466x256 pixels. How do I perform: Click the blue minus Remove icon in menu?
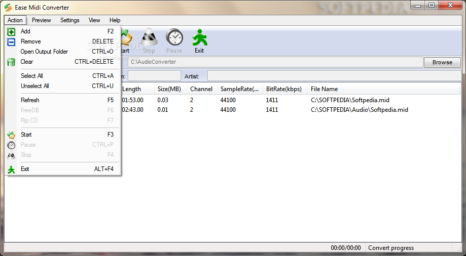[11, 42]
